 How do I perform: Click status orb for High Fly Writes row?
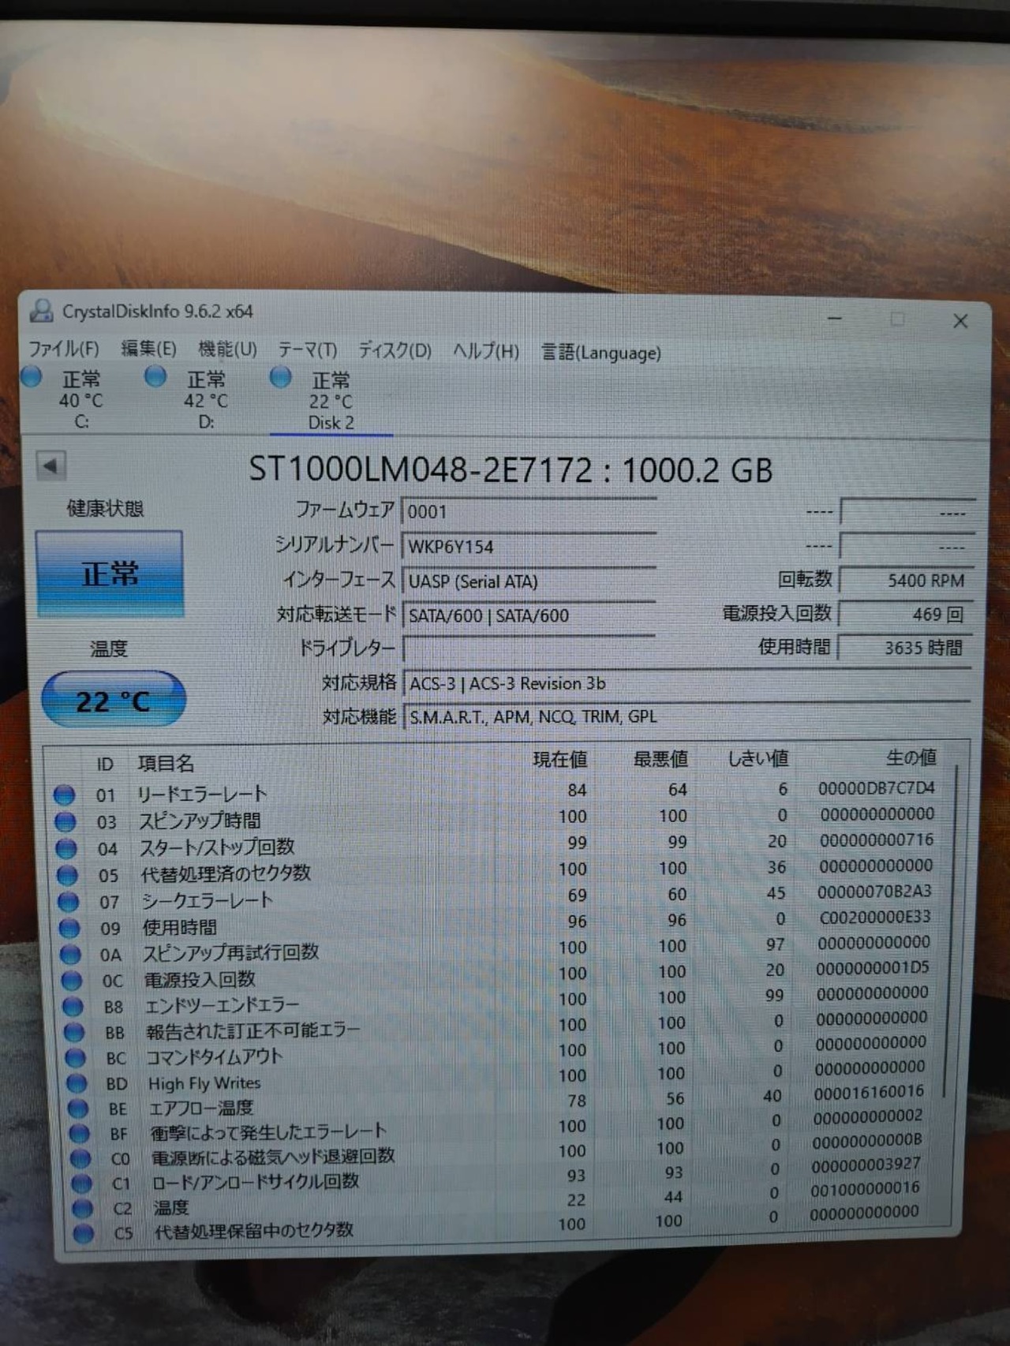point(77,1083)
